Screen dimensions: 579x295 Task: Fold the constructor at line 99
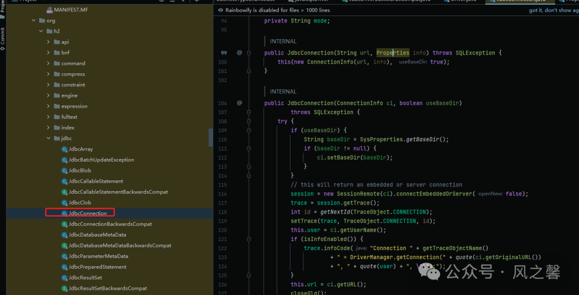(249, 52)
